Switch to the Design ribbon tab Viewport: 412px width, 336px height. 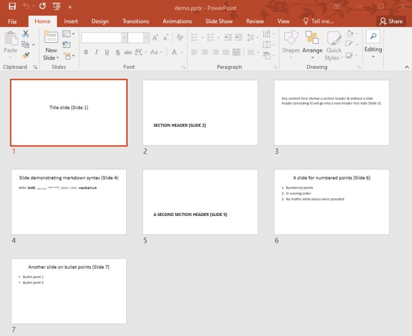pyautogui.click(x=99, y=21)
